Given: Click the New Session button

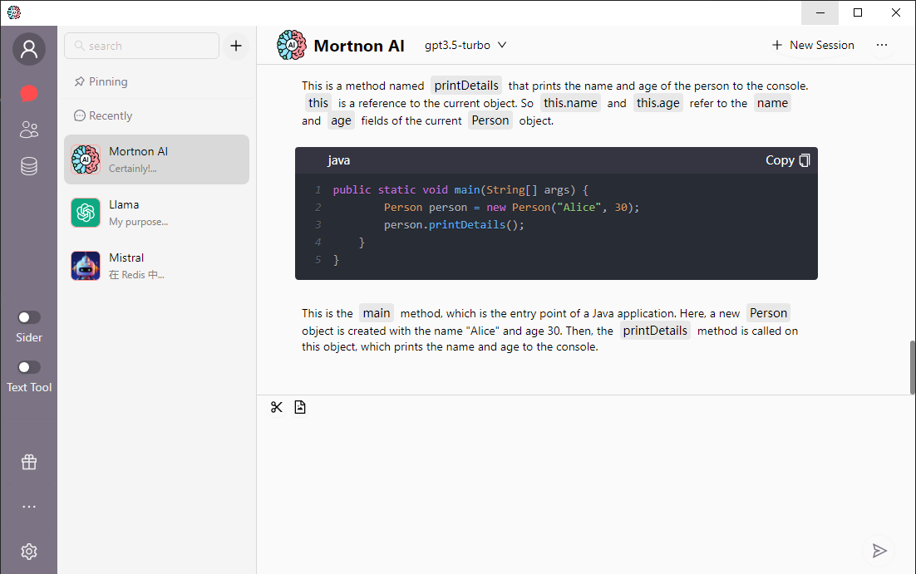Looking at the screenshot, I should [813, 46].
